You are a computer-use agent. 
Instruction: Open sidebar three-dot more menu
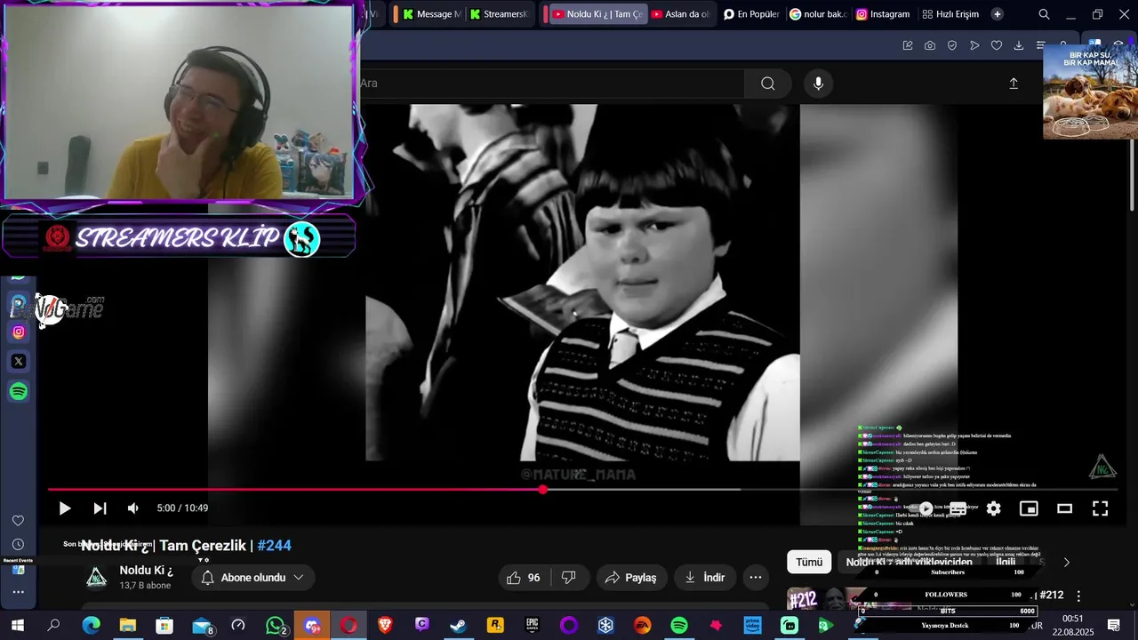18,592
